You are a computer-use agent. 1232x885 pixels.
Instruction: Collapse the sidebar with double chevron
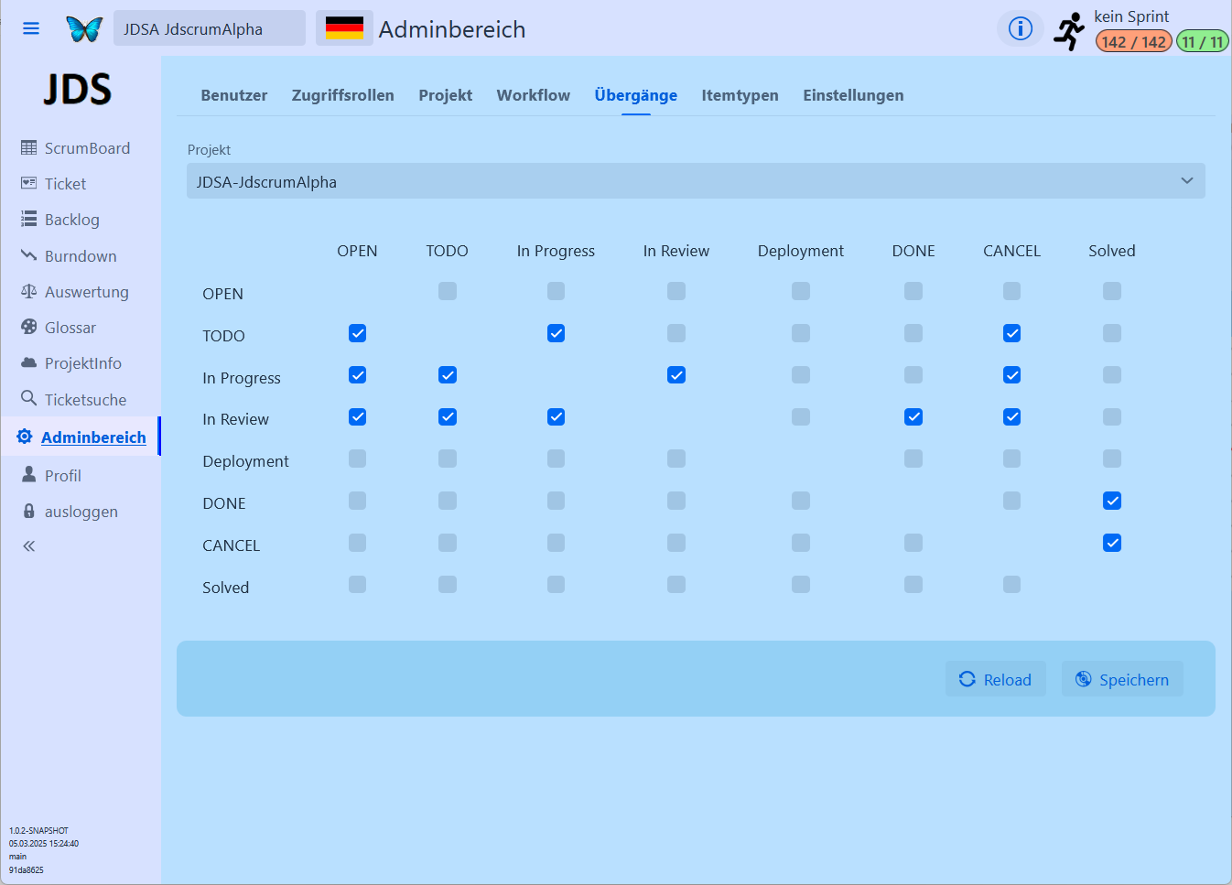(x=29, y=546)
